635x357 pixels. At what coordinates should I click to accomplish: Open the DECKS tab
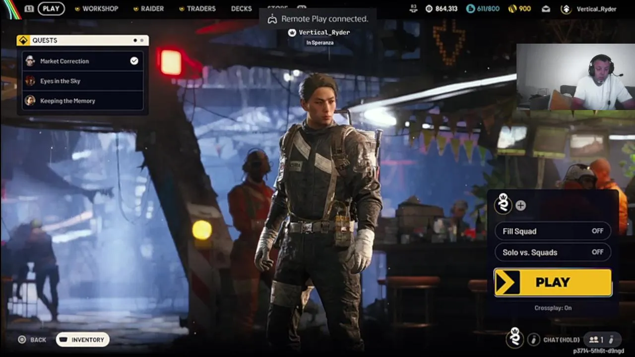tap(242, 8)
